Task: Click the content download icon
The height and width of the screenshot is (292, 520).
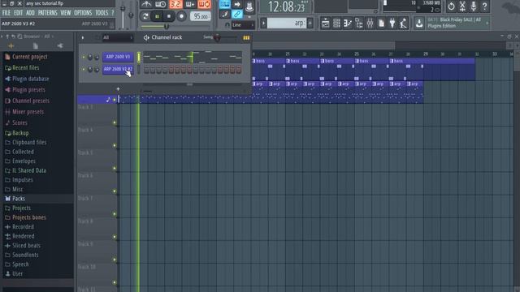Action: pyautogui.click(x=419, y=24)
